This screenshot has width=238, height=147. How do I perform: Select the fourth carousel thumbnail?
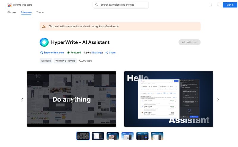pyautogui.click(x=128, y=136)
